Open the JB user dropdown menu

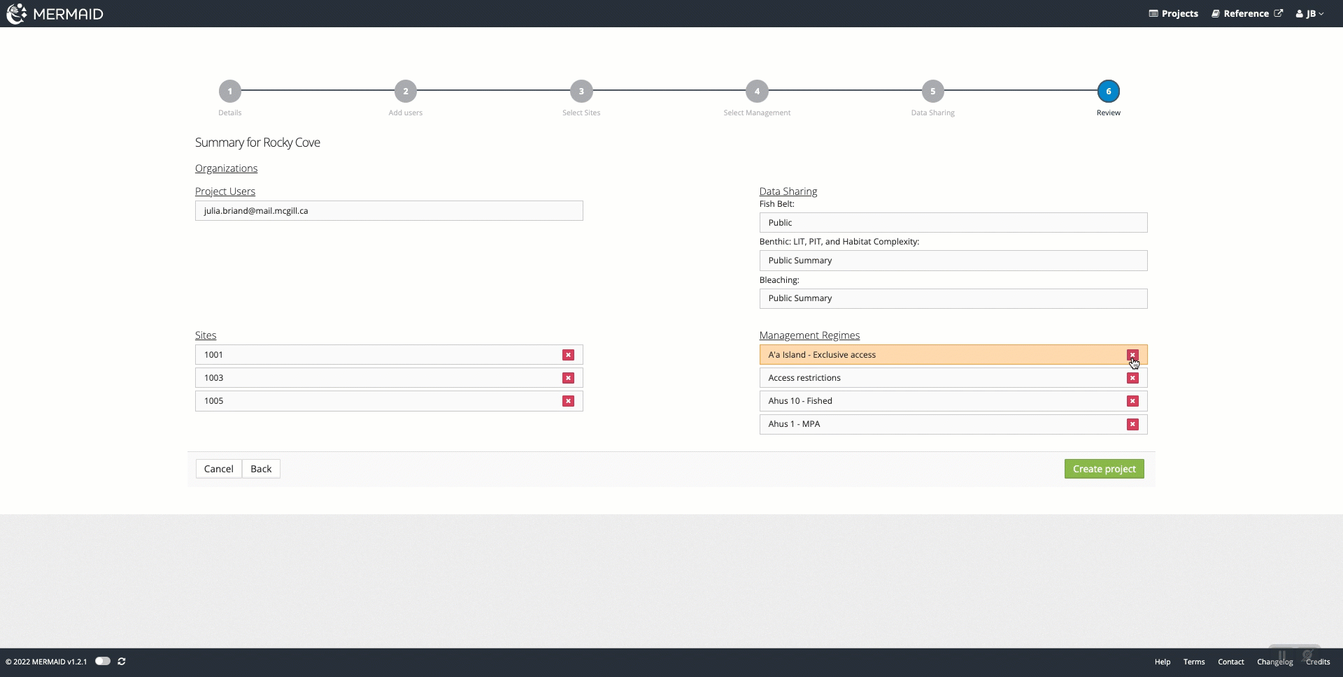click(x=1309, y=14)
